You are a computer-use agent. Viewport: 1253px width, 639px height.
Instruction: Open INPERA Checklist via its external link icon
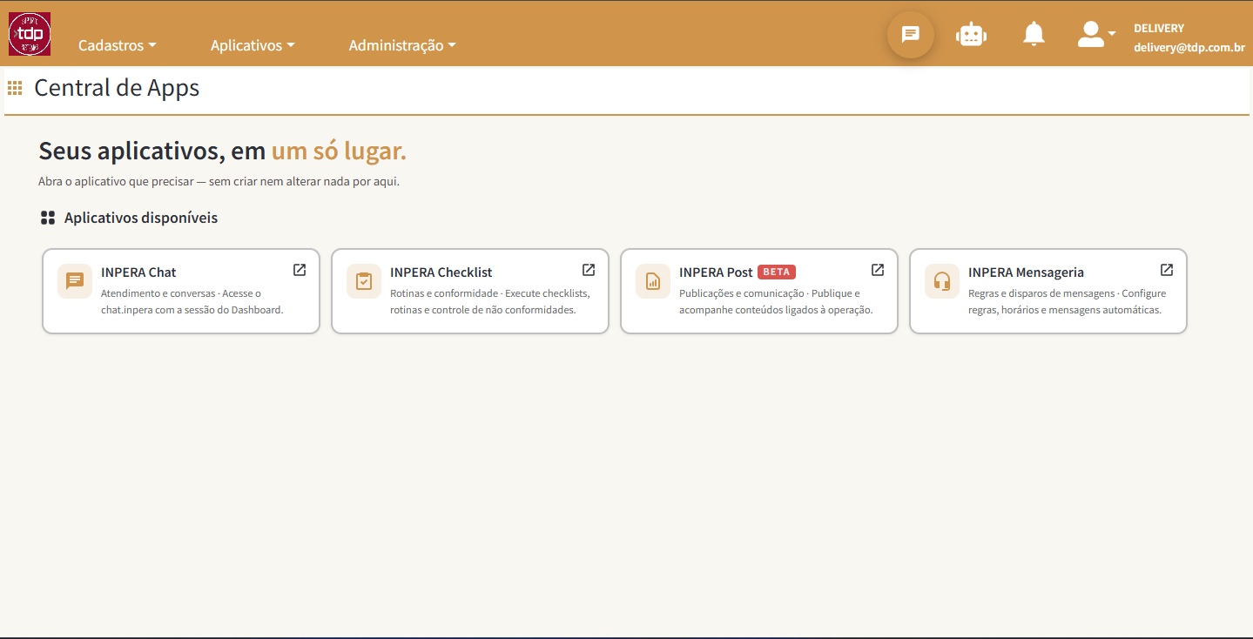click(589, 270)
